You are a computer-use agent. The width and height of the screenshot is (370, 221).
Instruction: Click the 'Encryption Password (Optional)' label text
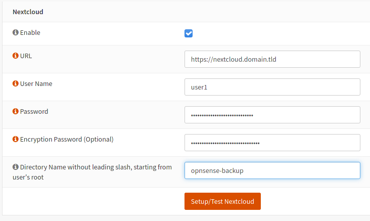pos(67,139)
